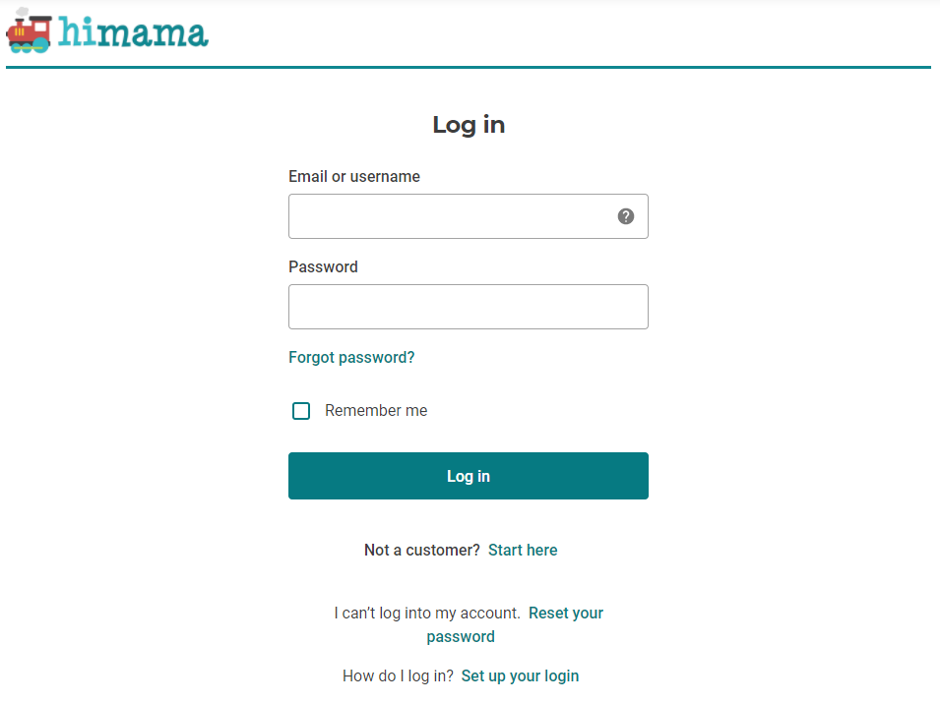
Task: Click the I can't log into my account text
Action: coord(425,613)
